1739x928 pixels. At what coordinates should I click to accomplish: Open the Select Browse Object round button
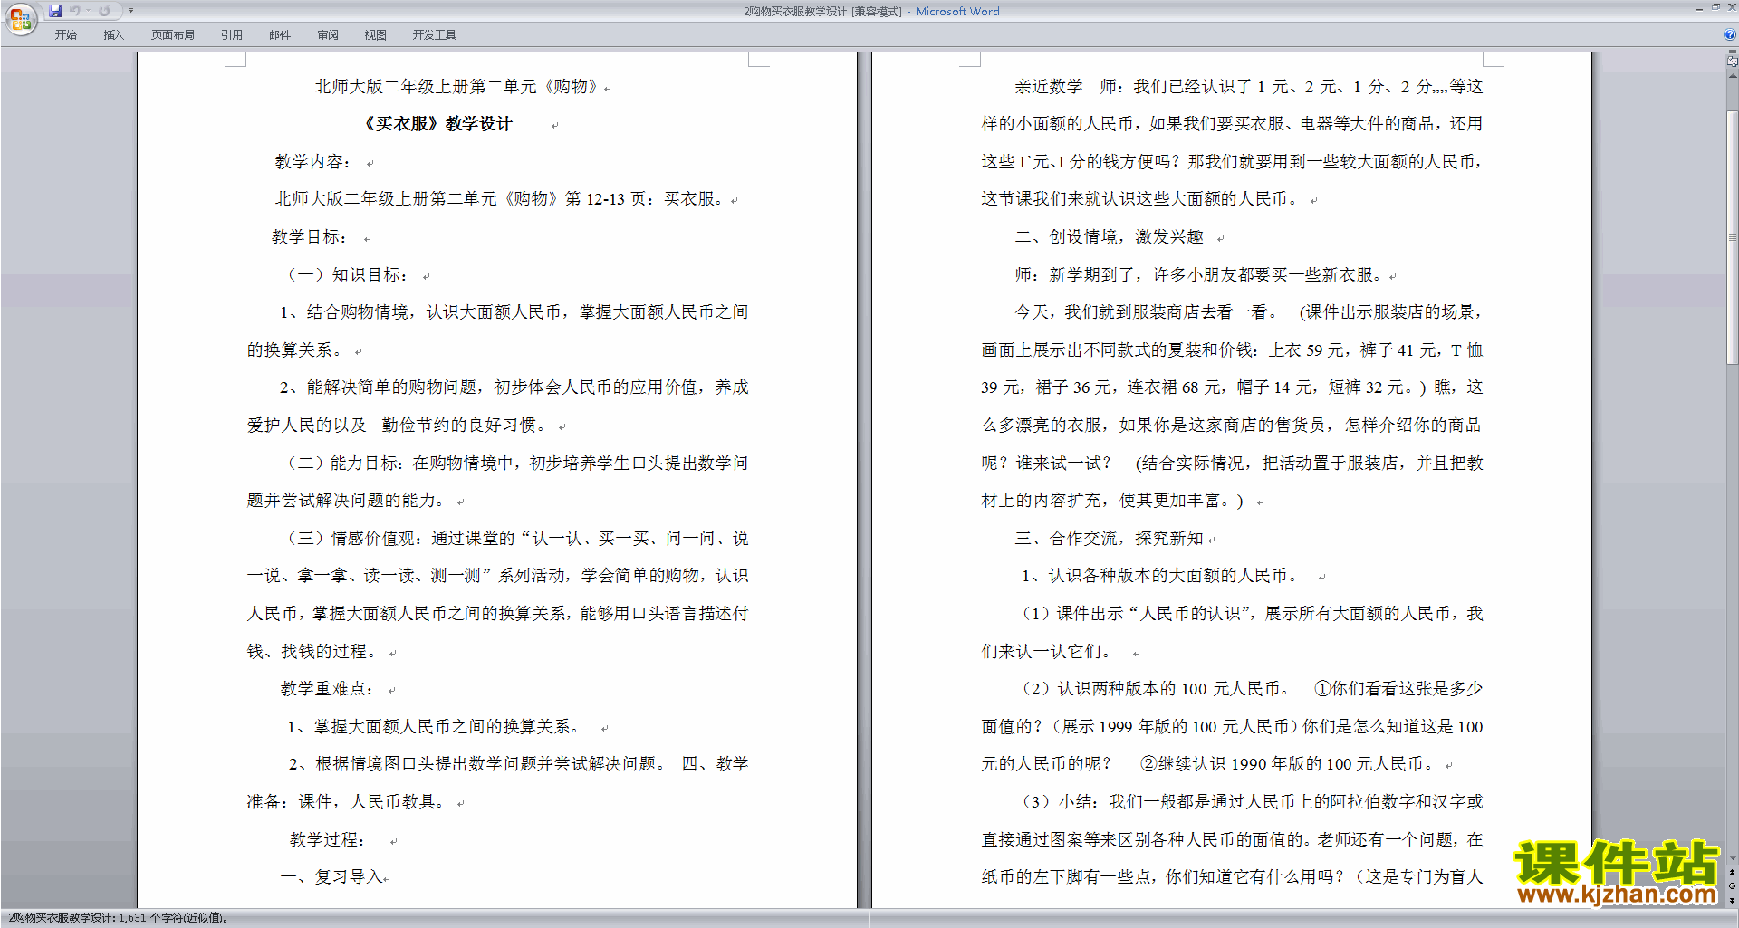pos(1732,886)
